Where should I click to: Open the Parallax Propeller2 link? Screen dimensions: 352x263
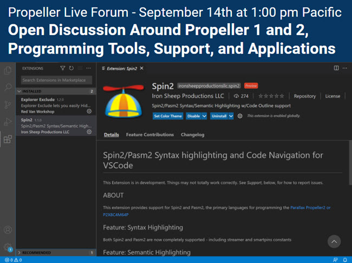[309, 208]
